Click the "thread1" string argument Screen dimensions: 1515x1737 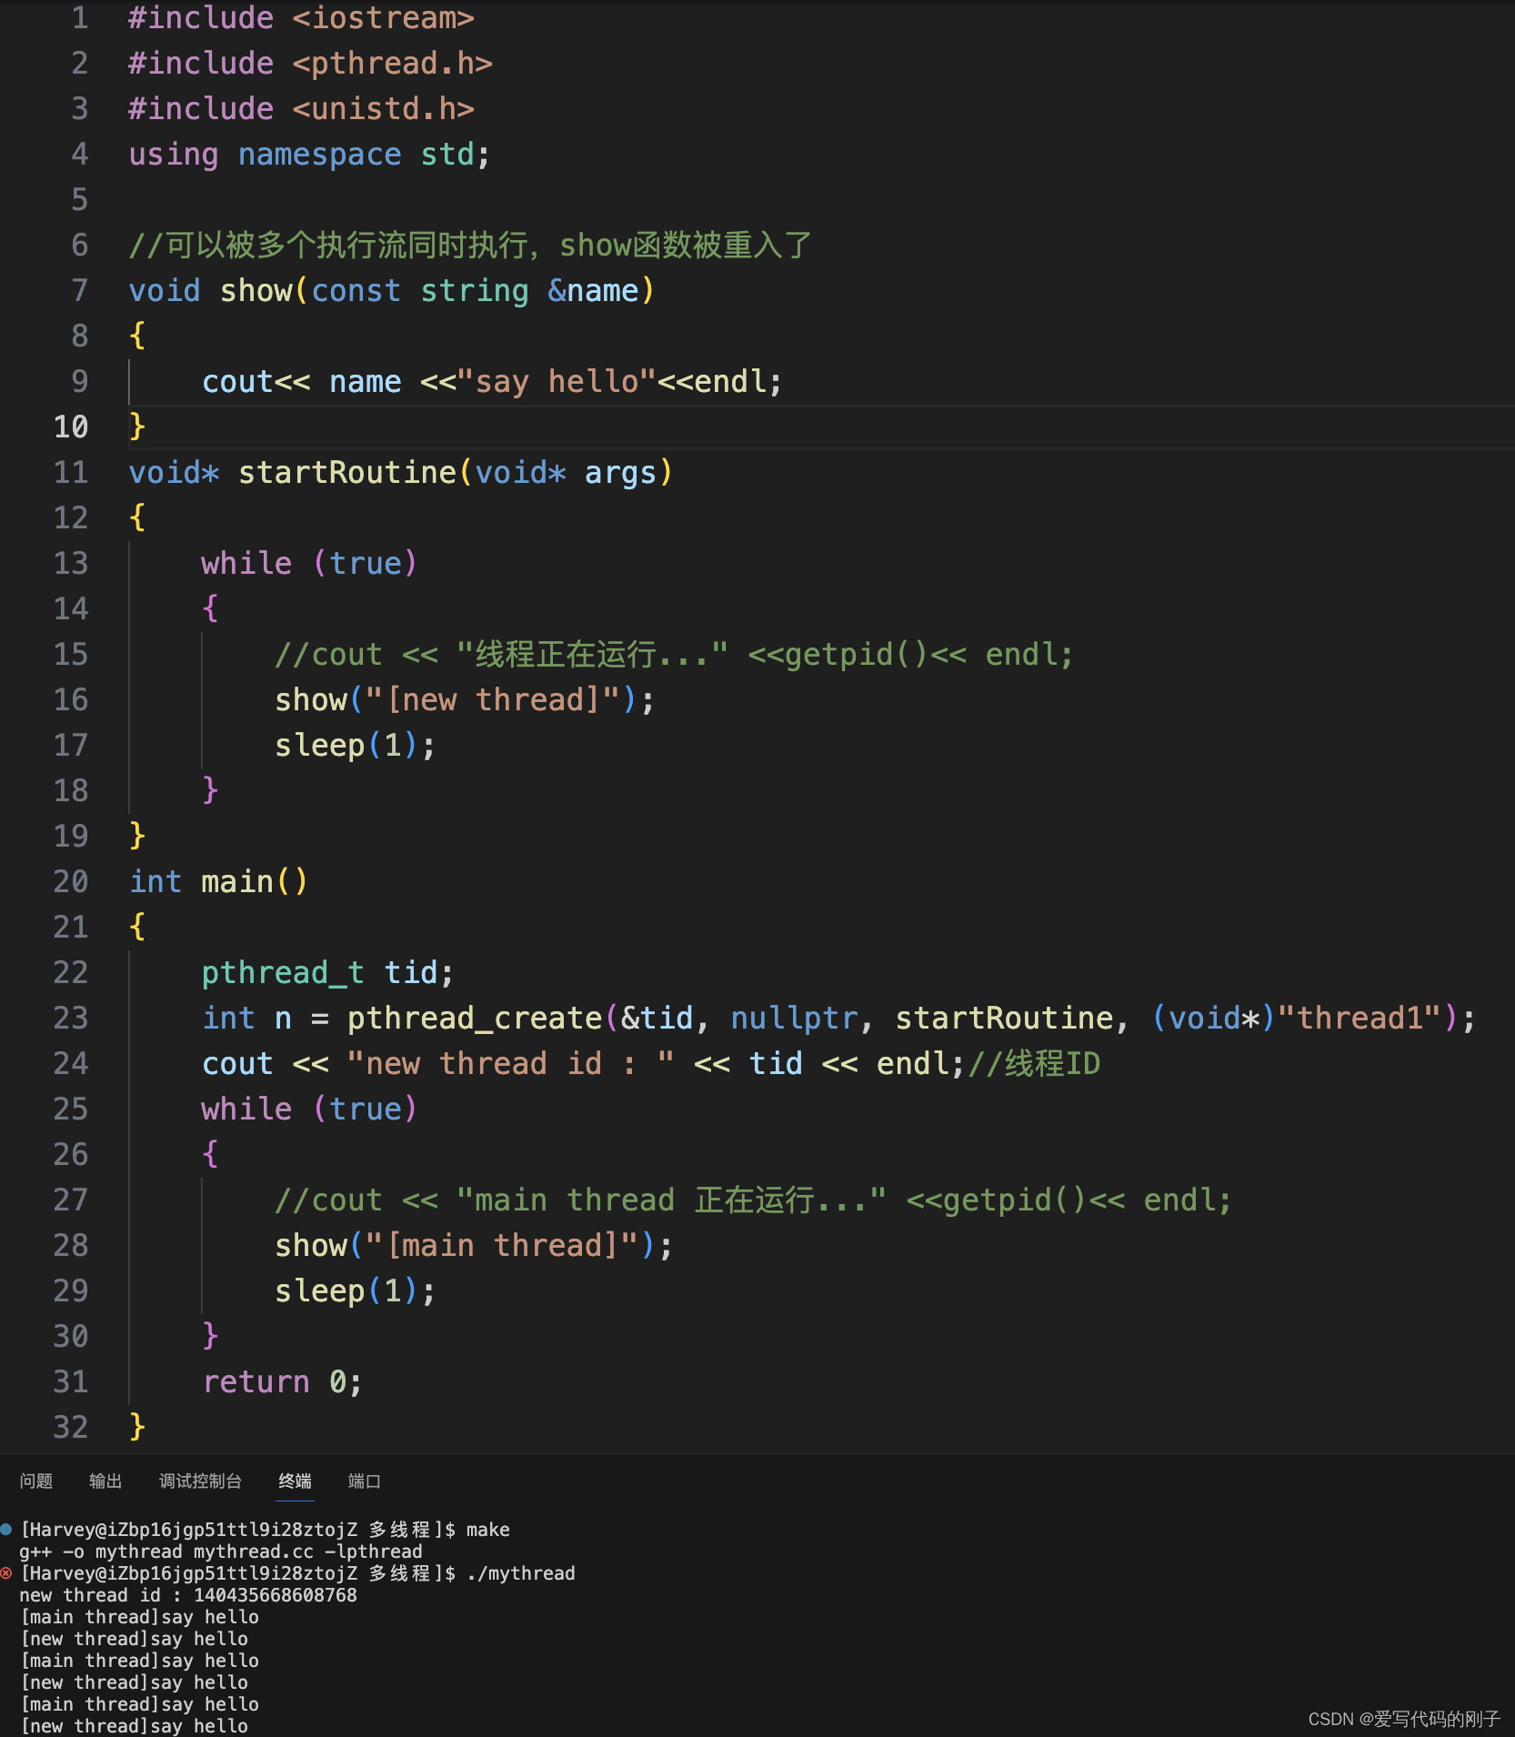click(x=1359, y=1018)
